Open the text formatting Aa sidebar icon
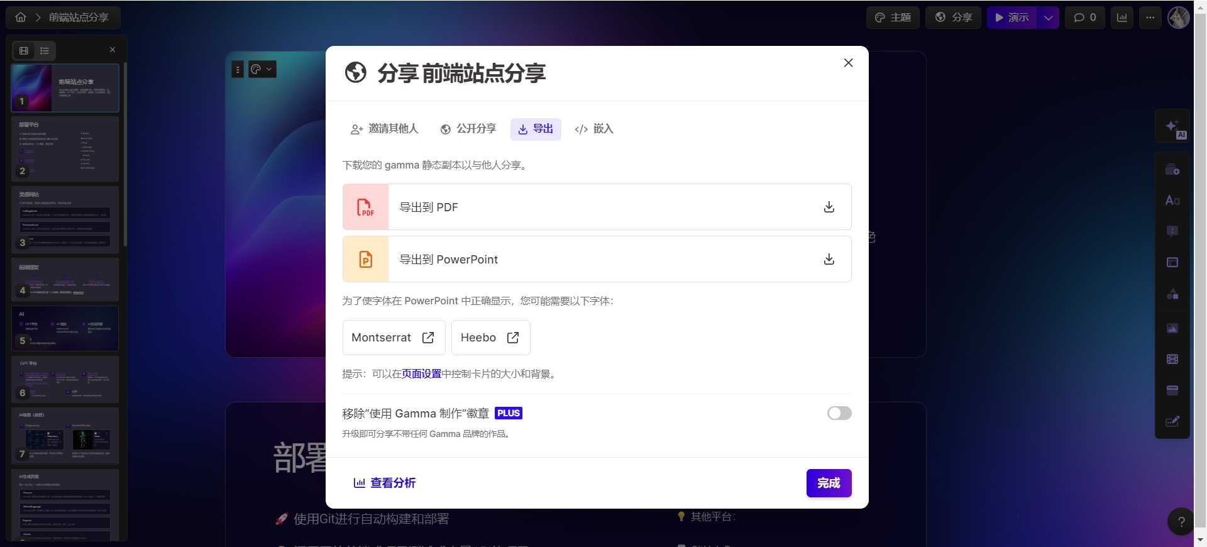Screen dimensions: 1207x547 [1172, 201]
